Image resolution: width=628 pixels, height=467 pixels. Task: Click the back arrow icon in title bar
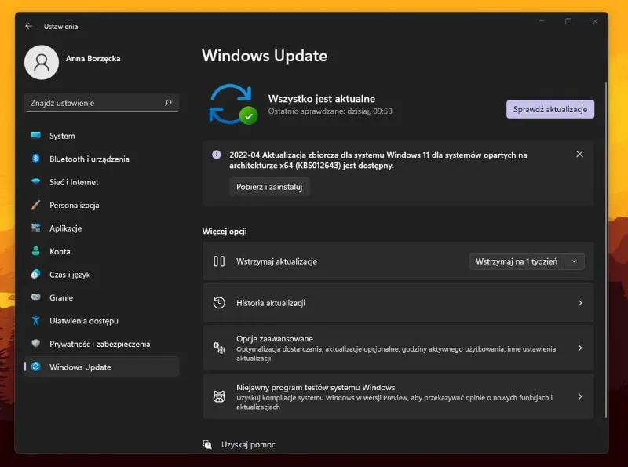pos(29,26)
